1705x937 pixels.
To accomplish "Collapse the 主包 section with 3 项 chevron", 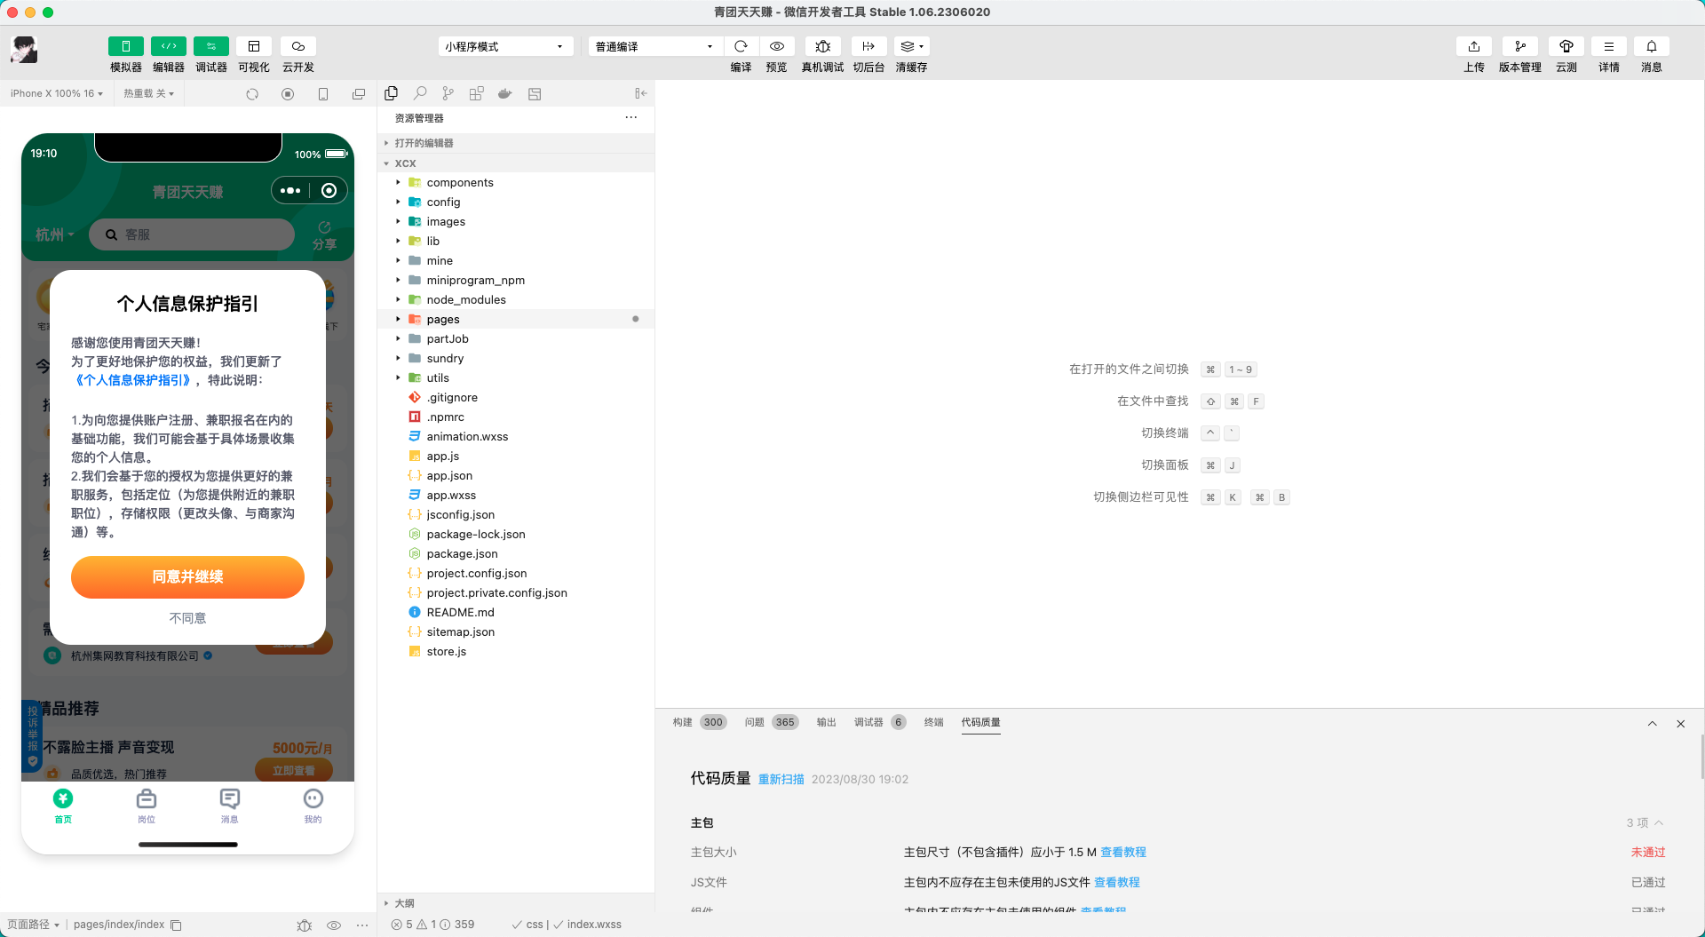I will point(1659,822).
